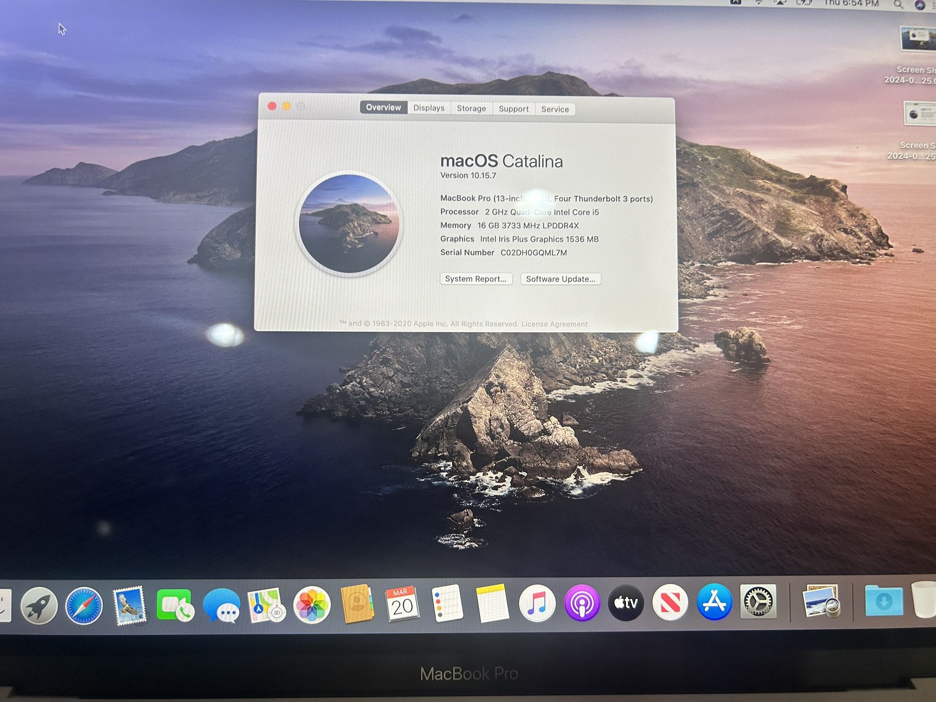Open Reminders in the Dock
The height and width of the screenshot is (702, 936).
(x=447, y=604)
